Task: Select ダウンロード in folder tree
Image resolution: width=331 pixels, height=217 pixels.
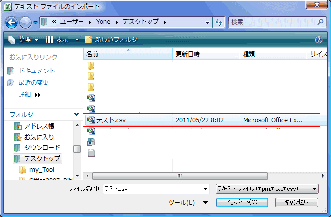Action: point(42,148)
